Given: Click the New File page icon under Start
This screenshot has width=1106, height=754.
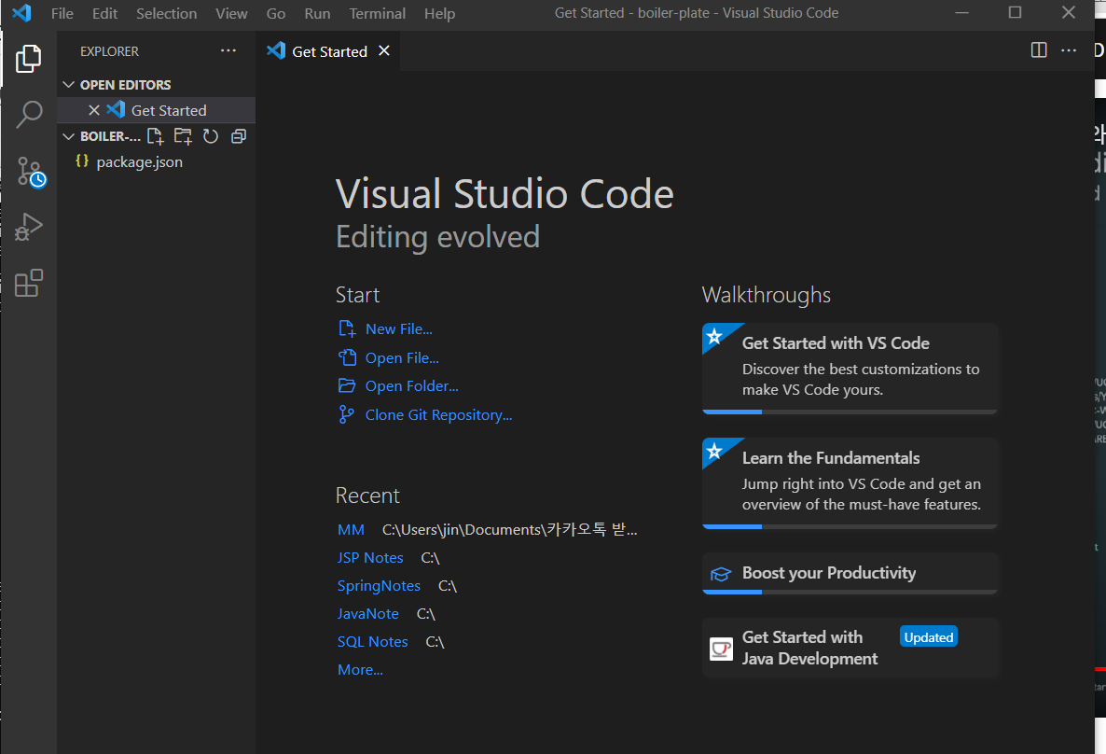Looking at the screenshot, I should pos(346,329).
